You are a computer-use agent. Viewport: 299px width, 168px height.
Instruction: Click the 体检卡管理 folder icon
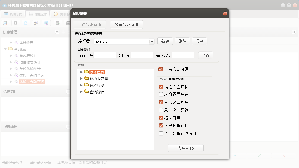pos(87,79)
